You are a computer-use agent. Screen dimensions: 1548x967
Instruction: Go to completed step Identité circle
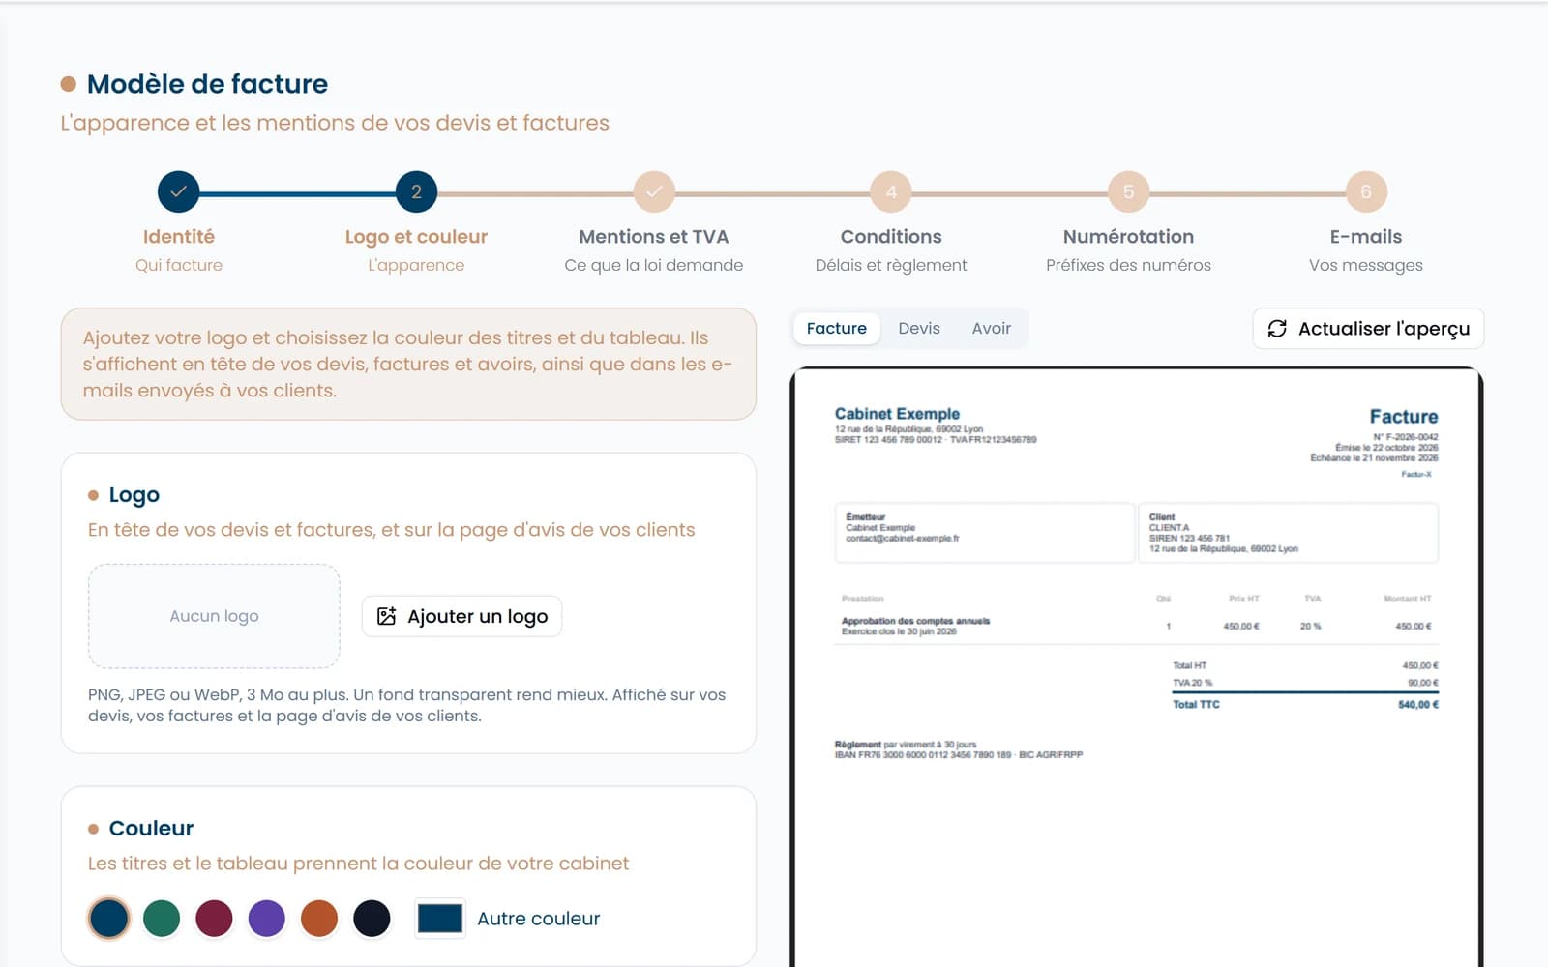click(x=178, y=191)
